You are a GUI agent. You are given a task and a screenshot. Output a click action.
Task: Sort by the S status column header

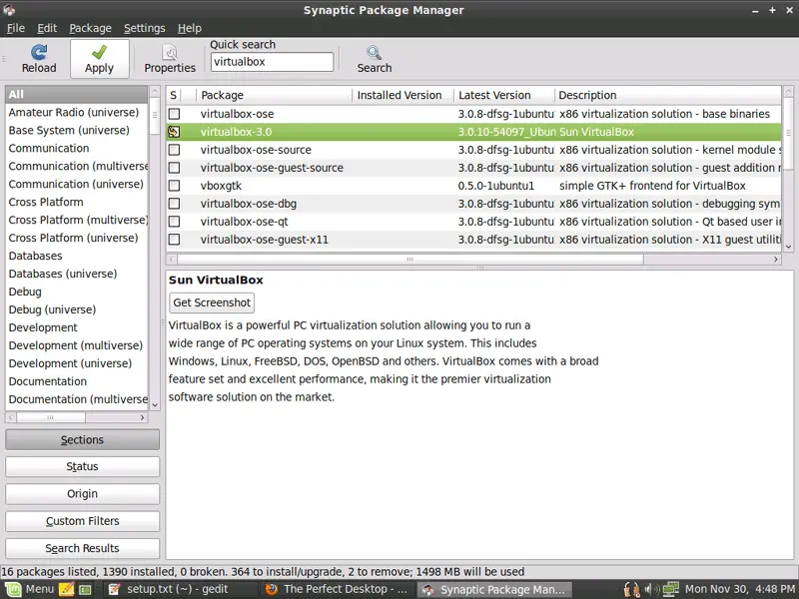(x=173, y=95)
